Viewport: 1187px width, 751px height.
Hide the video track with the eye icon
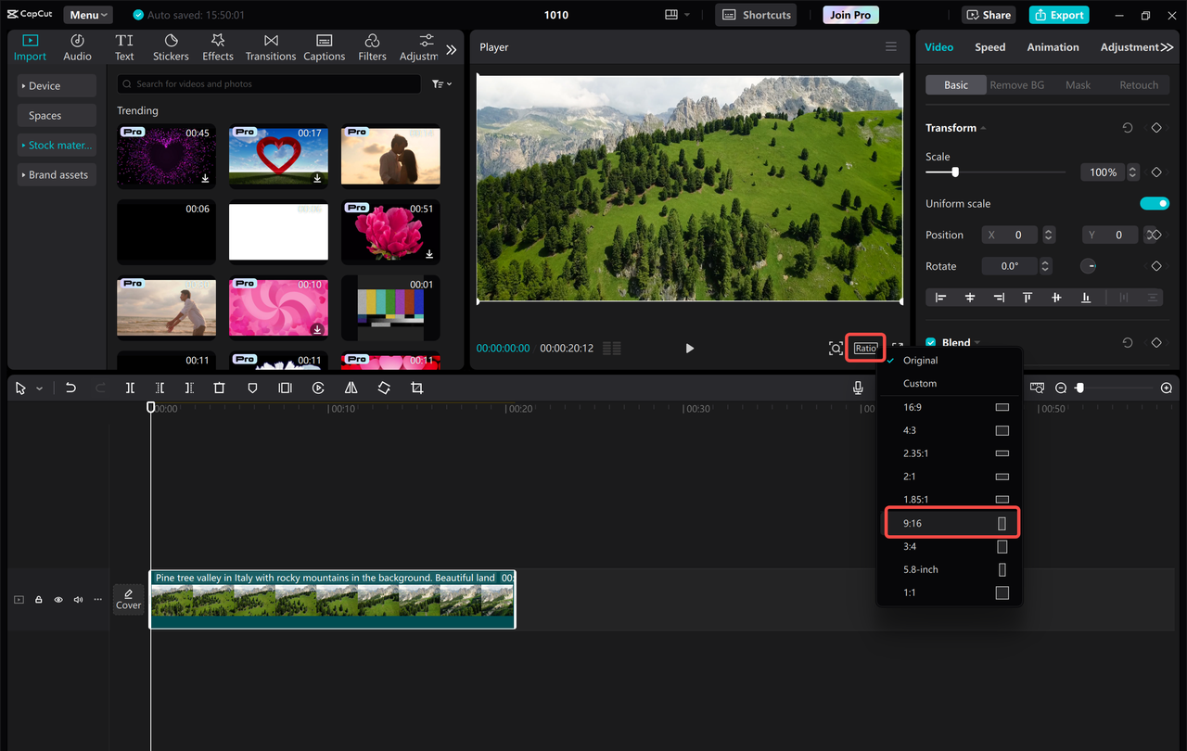[x=57, y=600]
